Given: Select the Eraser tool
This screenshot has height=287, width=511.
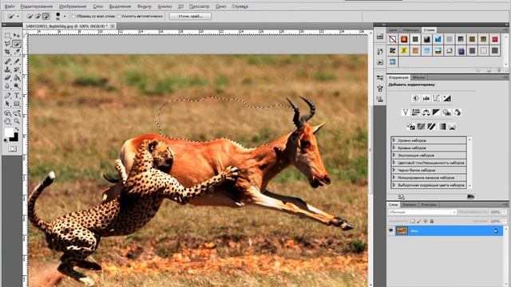Looking at the screenshot, I should 7,78.
